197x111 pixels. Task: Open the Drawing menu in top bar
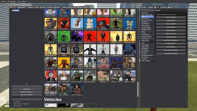(3, 2)
